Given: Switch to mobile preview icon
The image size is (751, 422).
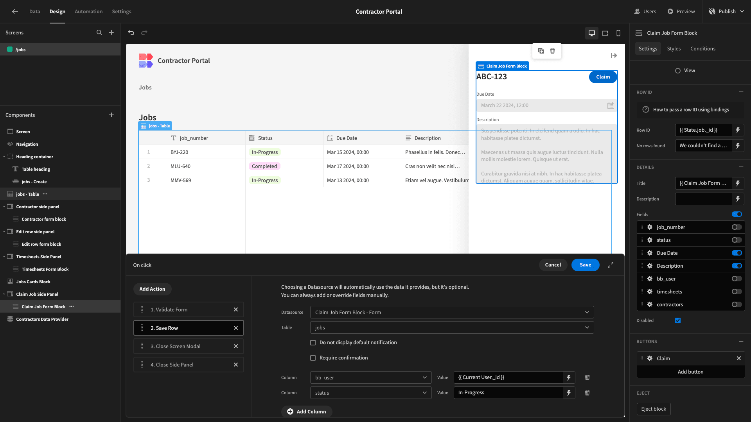Looking at the screenshot, I should point(618,33).
